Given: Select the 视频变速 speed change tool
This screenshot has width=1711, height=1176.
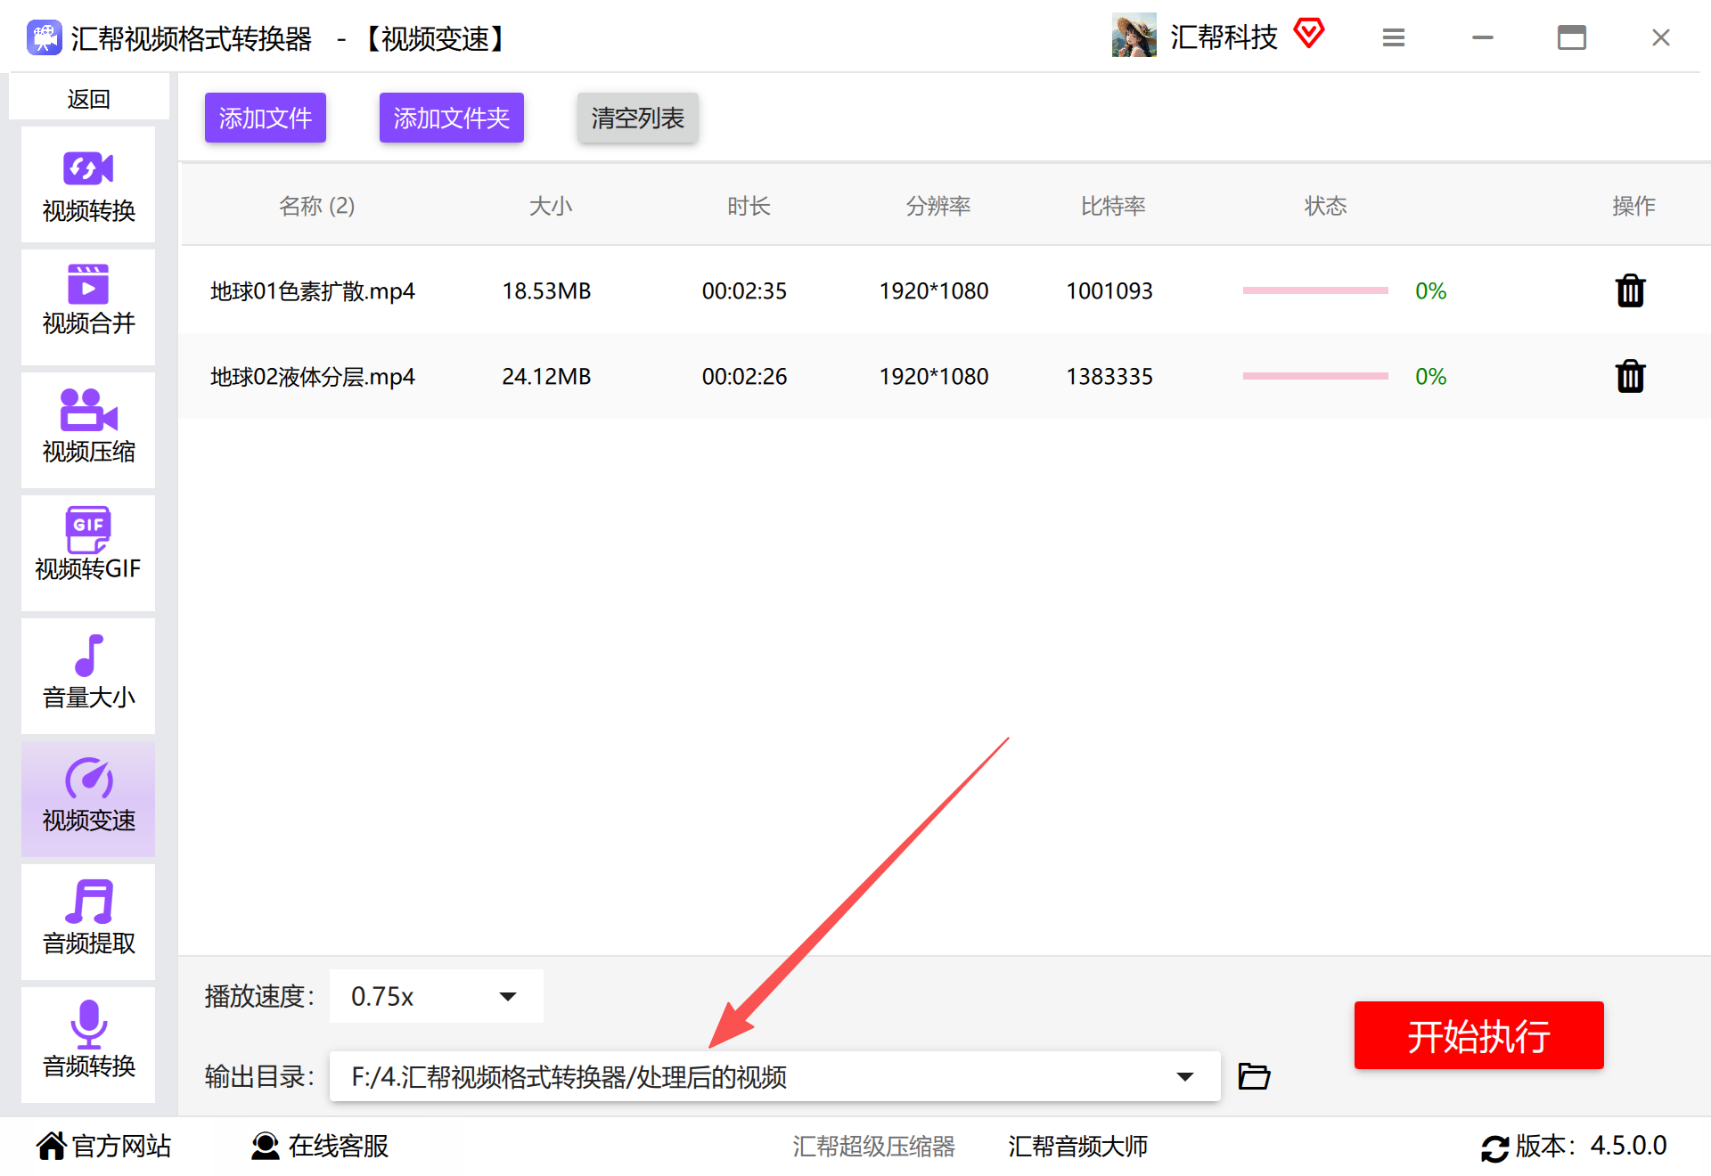Looking at the screenshot, I should coord(88,799).
